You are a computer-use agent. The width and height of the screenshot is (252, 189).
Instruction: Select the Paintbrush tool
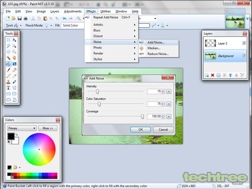point(9,70)
